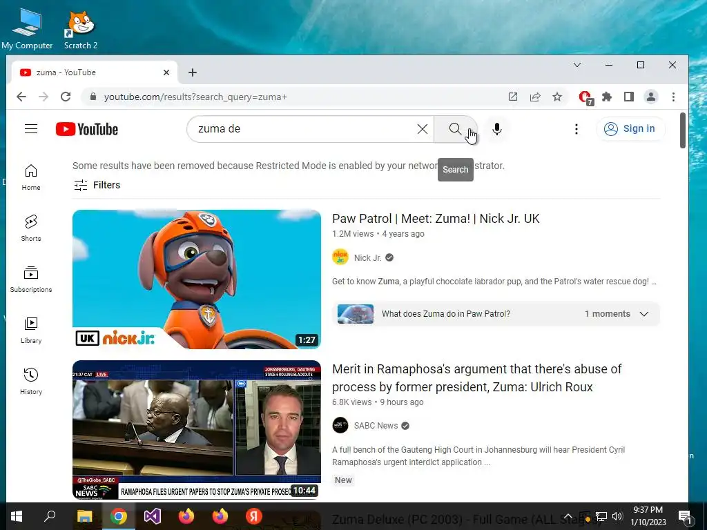707x530 pixels.
Task: Open the volume control in system tray
Action: [617, 516]
